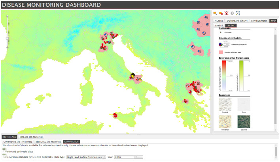Click the map zoom slider handle
Screen dimensions: 280x162
point(8,39)
